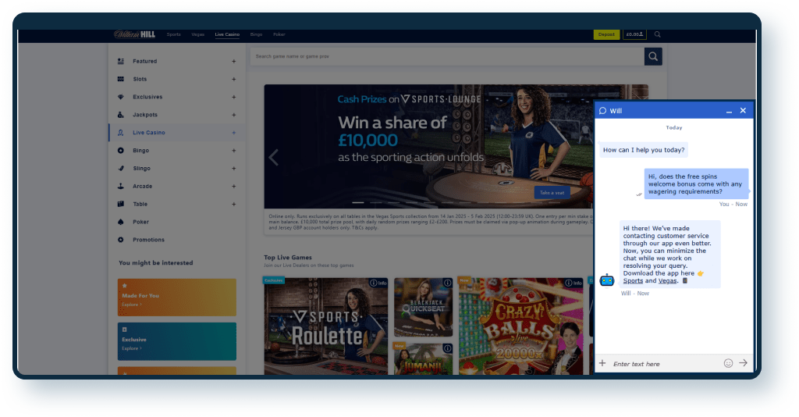
Task: Click the Arcade joystick icon
Action: [121, 186]
